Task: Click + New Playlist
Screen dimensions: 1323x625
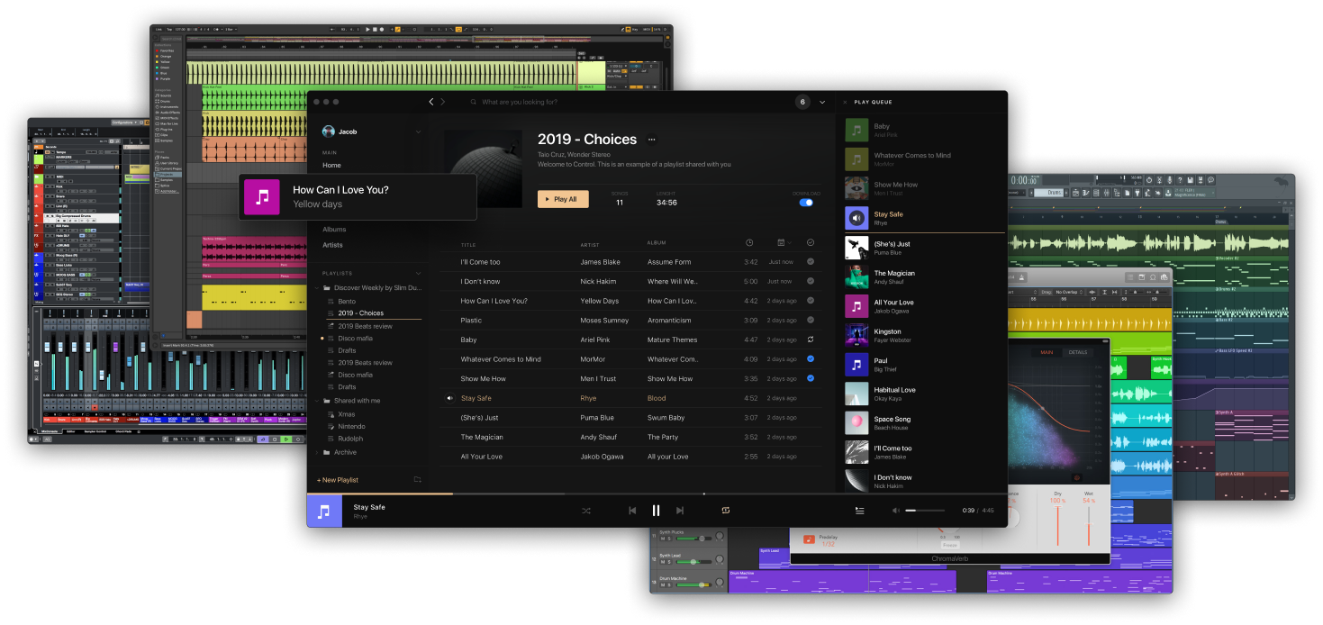Action: point(338,480)
